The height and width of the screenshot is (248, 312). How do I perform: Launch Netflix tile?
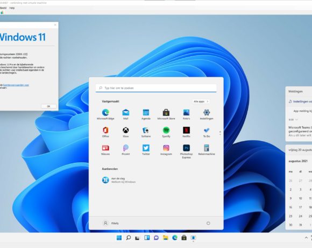(186, 132)
